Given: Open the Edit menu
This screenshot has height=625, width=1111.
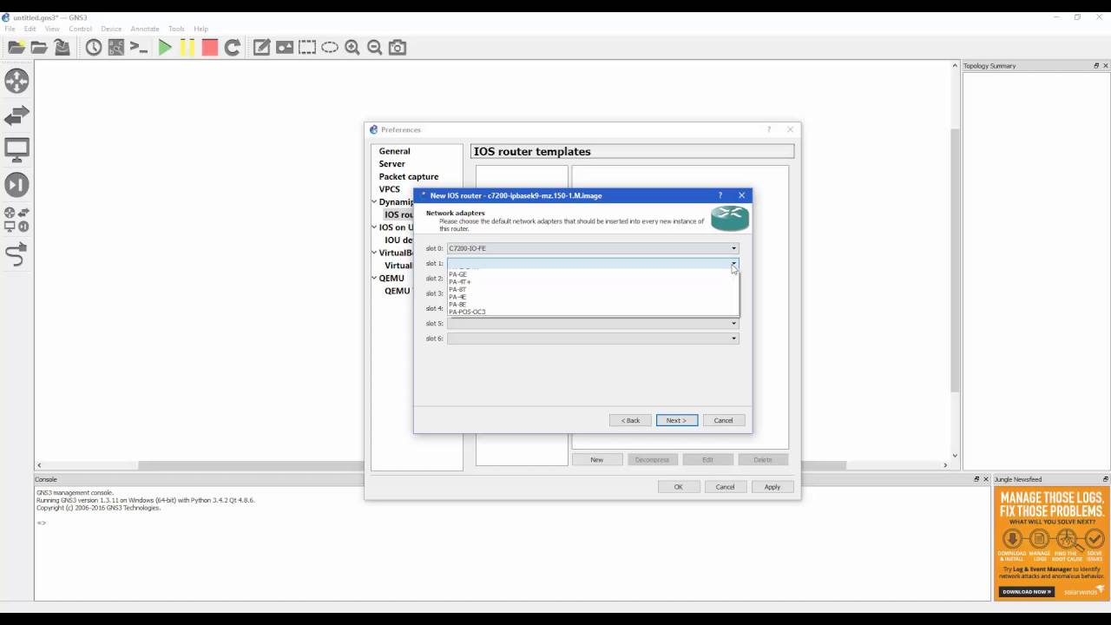Looking at the screenshot, I should coord(30,29).
